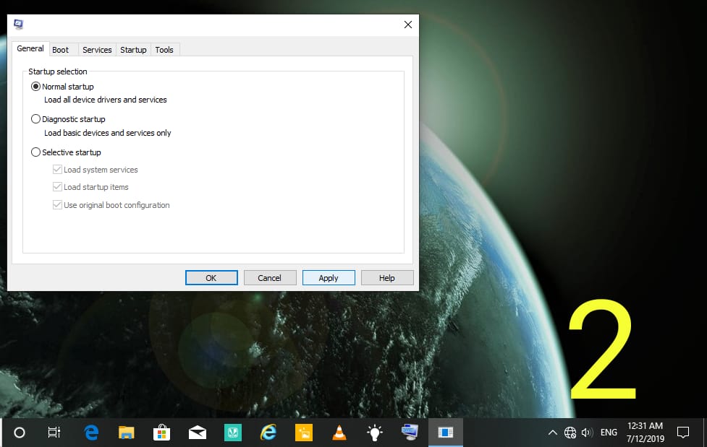The image size is (707, 447).
Task: Switch to the Tools tab
Action: click(164, 50)
